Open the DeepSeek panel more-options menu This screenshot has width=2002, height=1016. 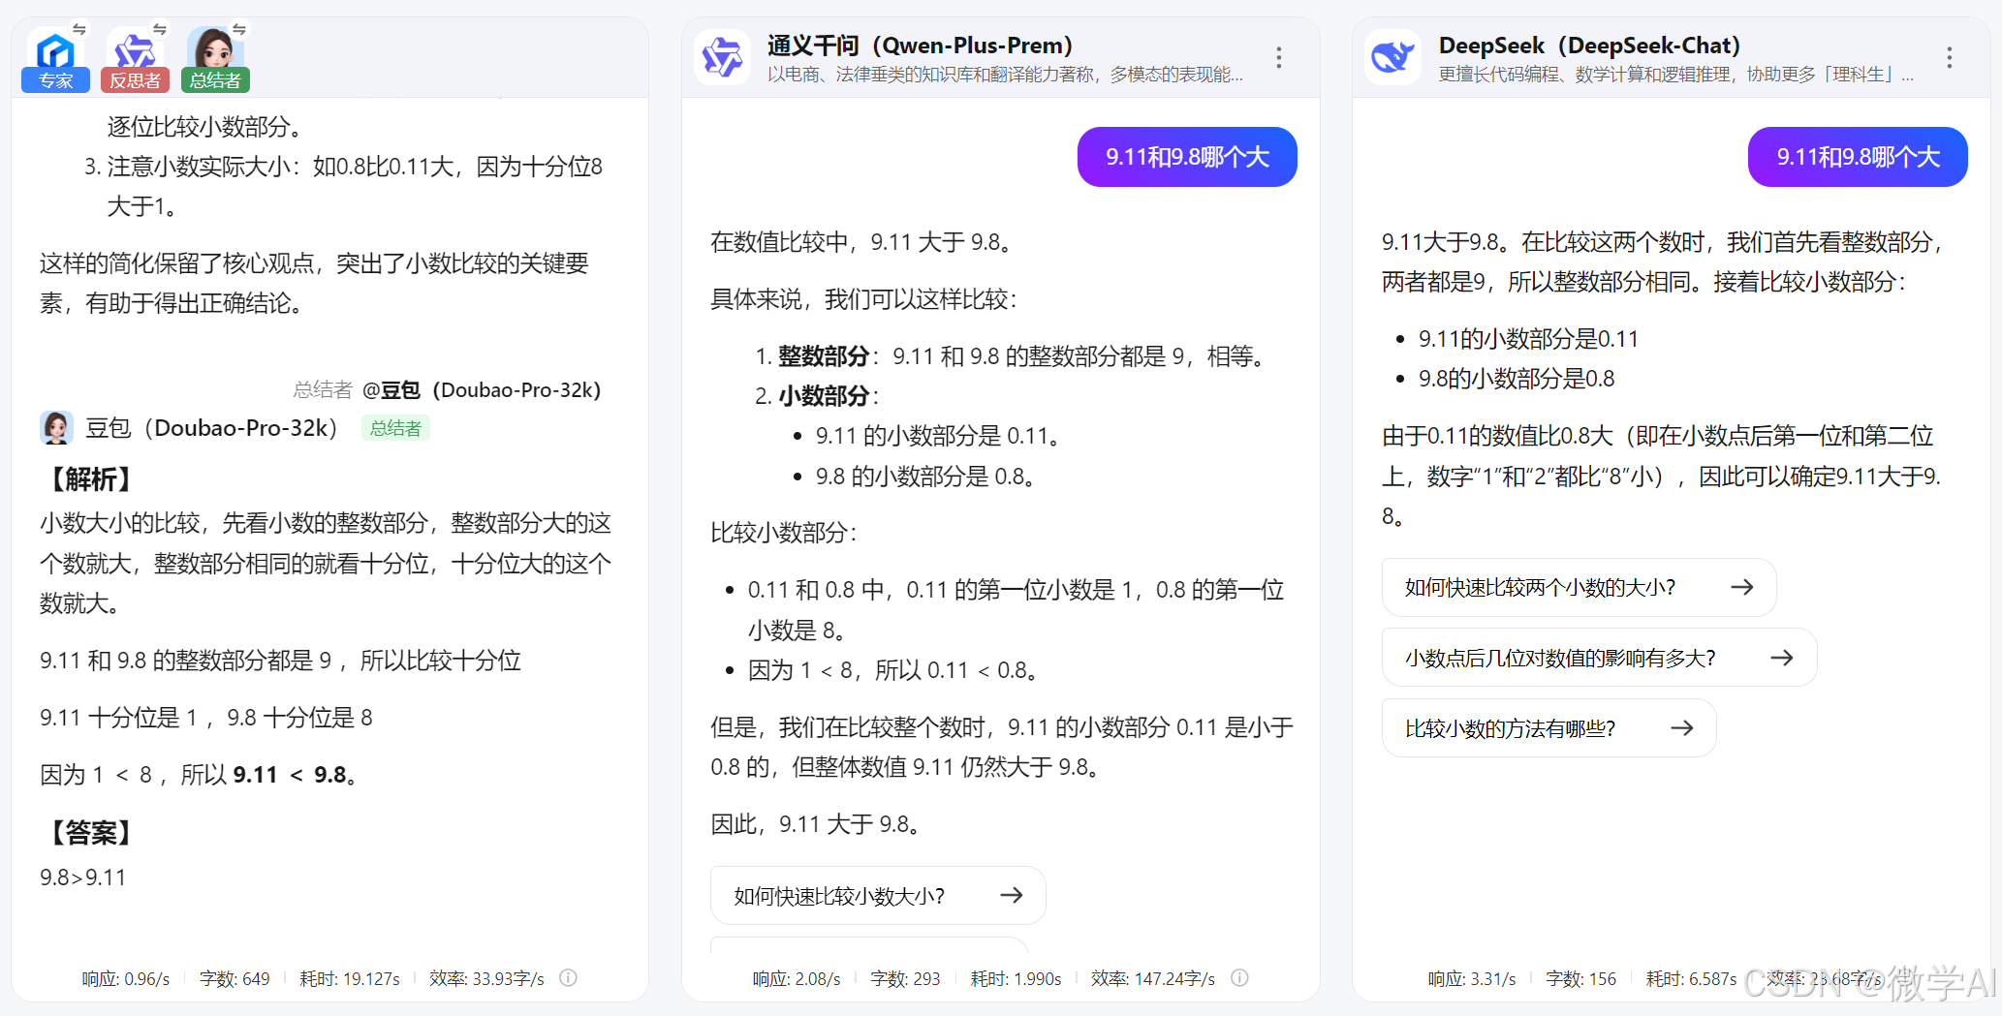(x=1950, y=57)
